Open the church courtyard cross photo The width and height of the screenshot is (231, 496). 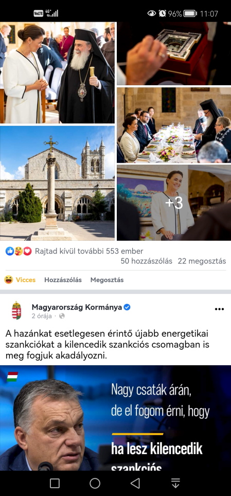[57, 183]
